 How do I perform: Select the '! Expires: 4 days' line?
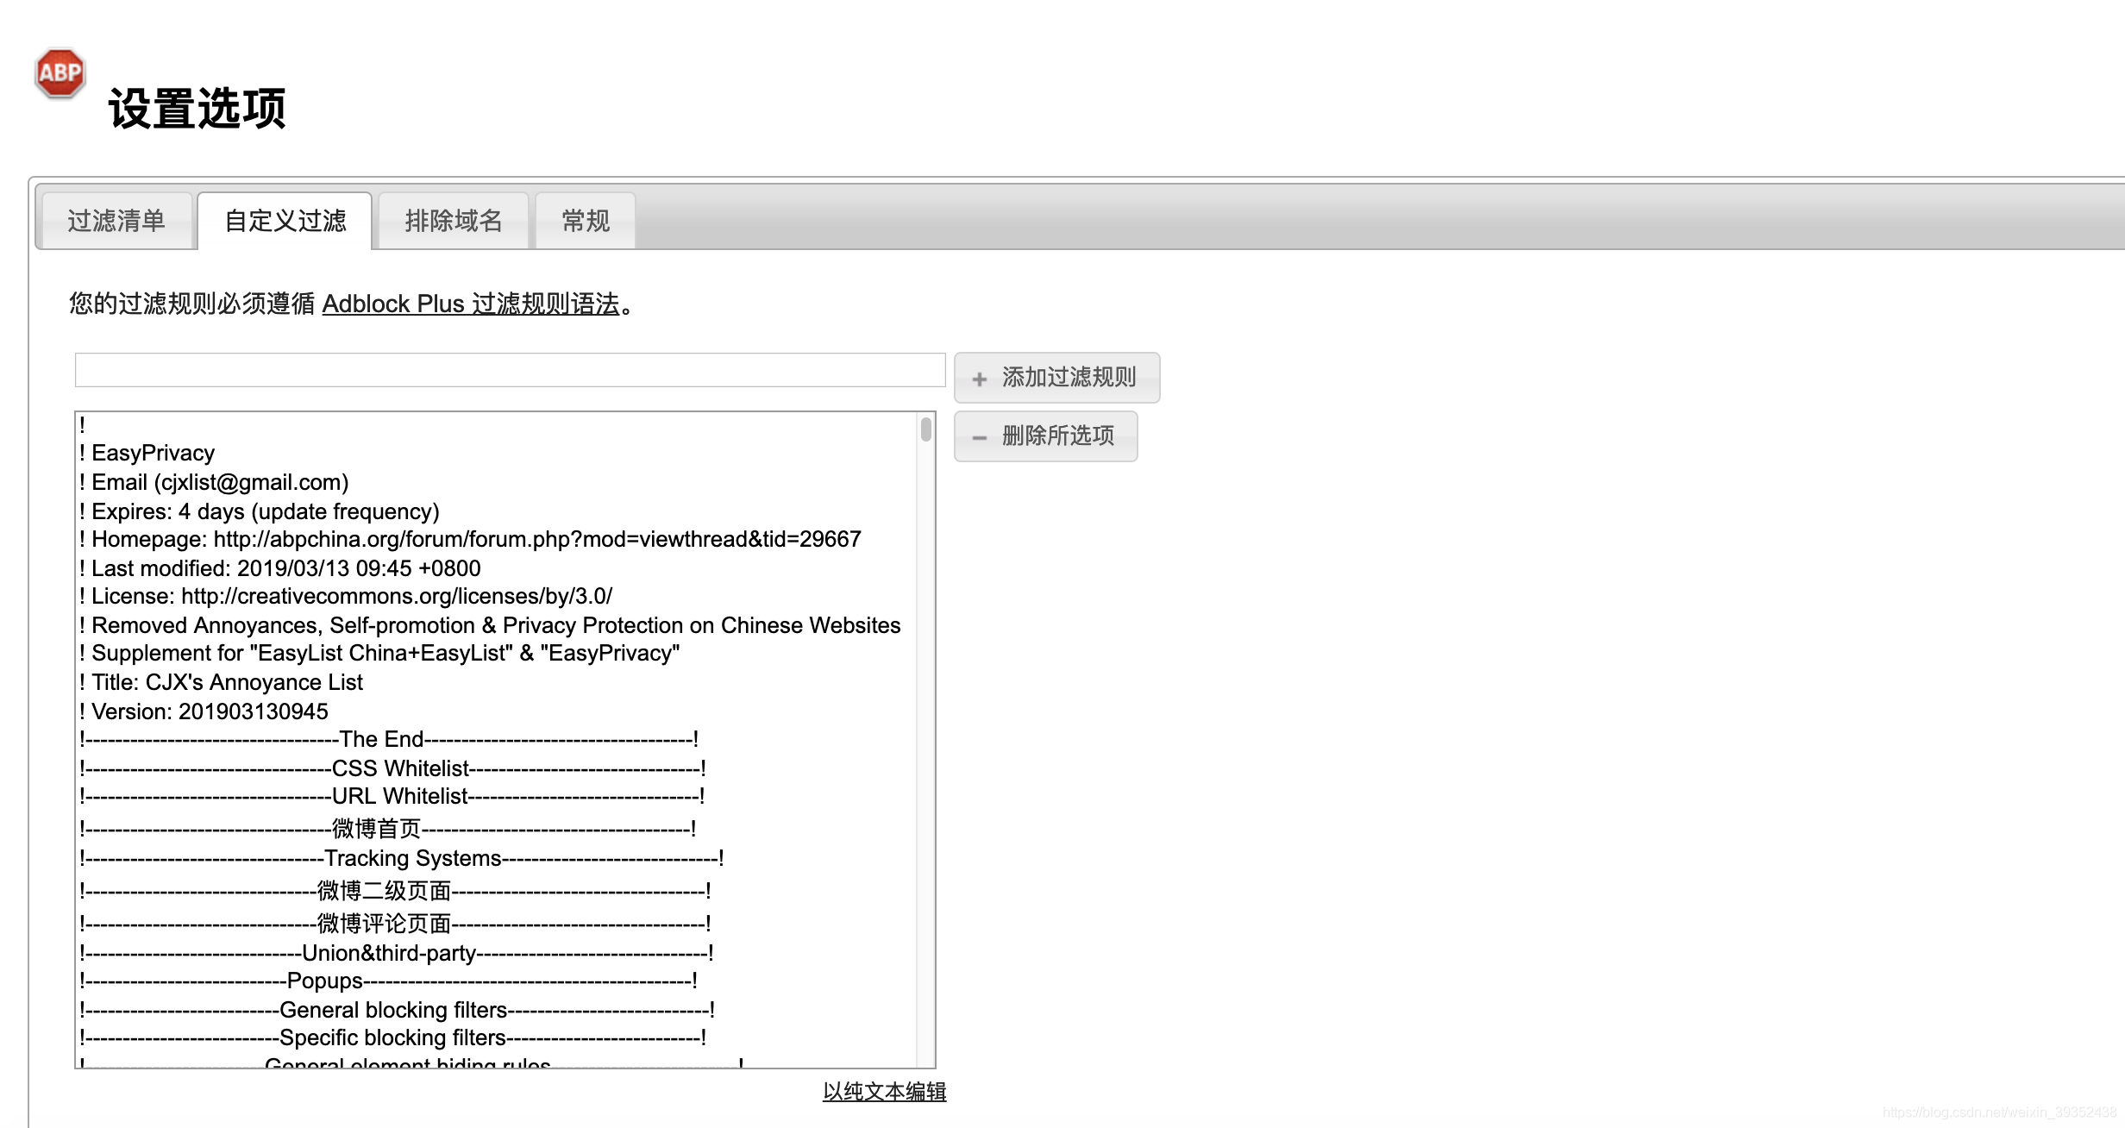[497, 511]
